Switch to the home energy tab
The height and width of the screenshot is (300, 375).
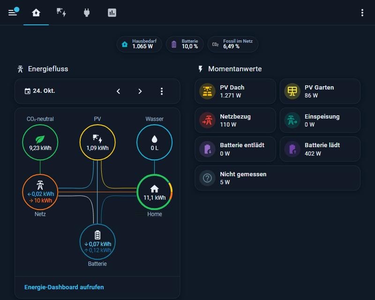(36, 13)
